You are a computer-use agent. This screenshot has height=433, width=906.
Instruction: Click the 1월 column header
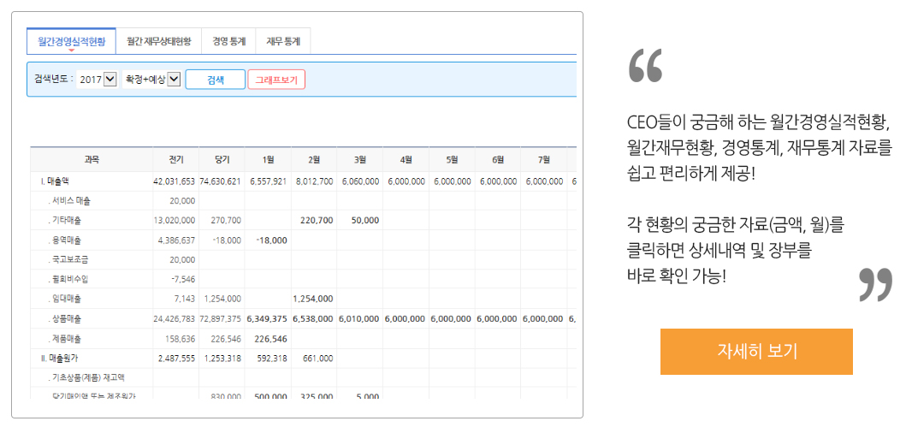coord(268,159)
